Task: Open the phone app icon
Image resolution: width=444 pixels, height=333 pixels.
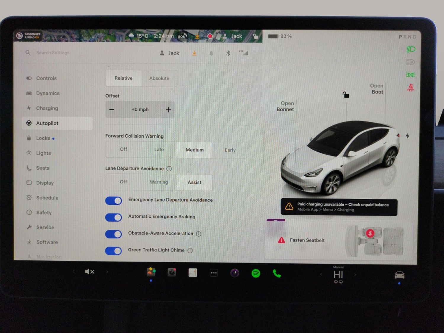Action: (x=276, y=273)
